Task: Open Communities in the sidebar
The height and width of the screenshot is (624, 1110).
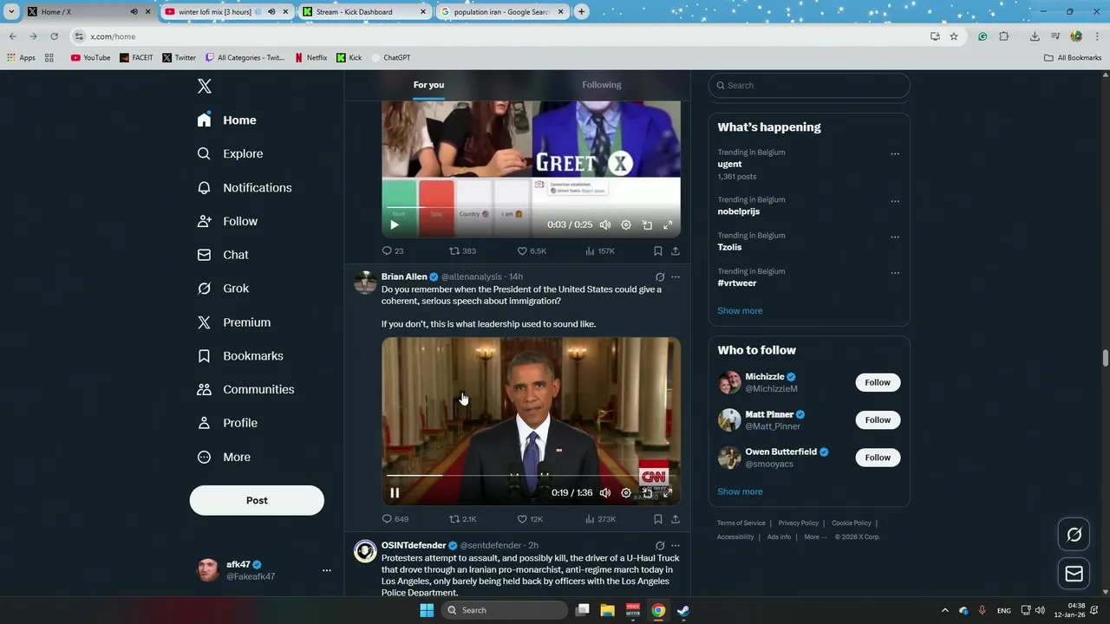Action: click(245, 389)
